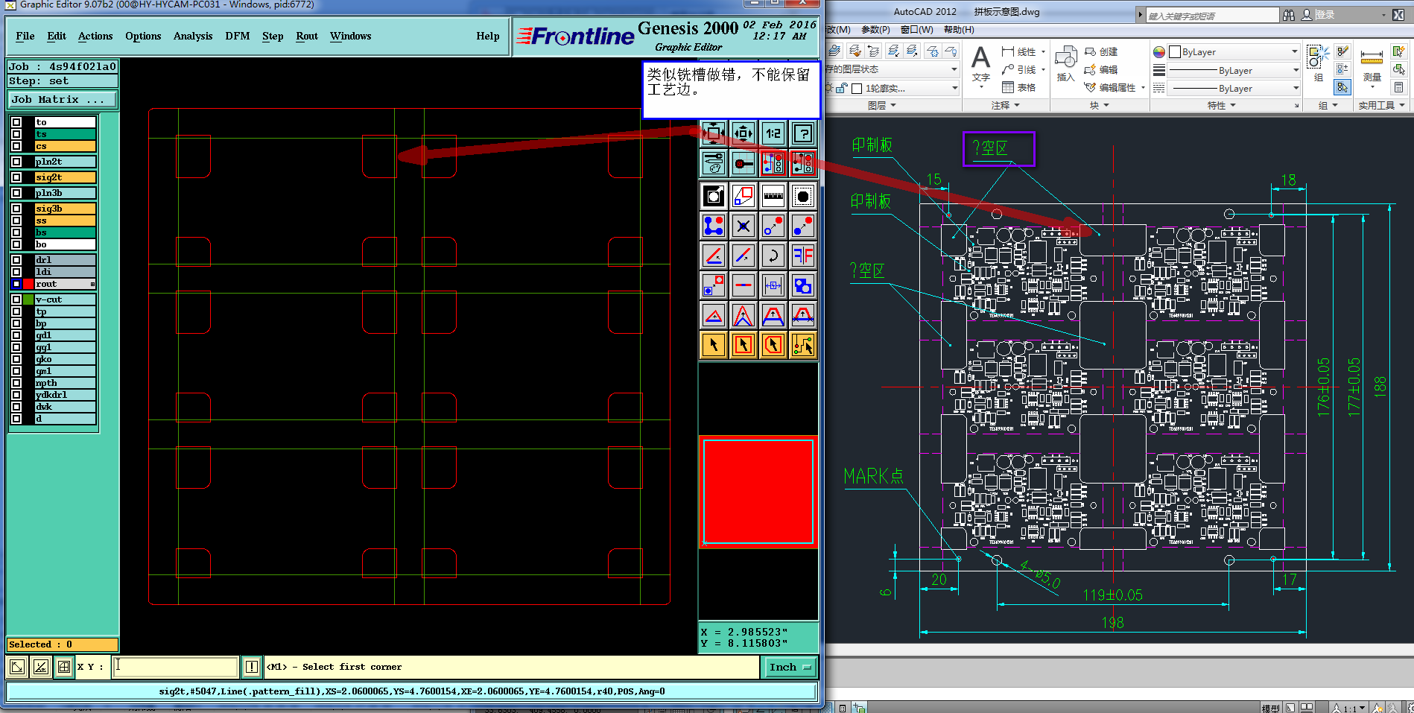Select the net-trace arrow selection tool

point(803,345)
